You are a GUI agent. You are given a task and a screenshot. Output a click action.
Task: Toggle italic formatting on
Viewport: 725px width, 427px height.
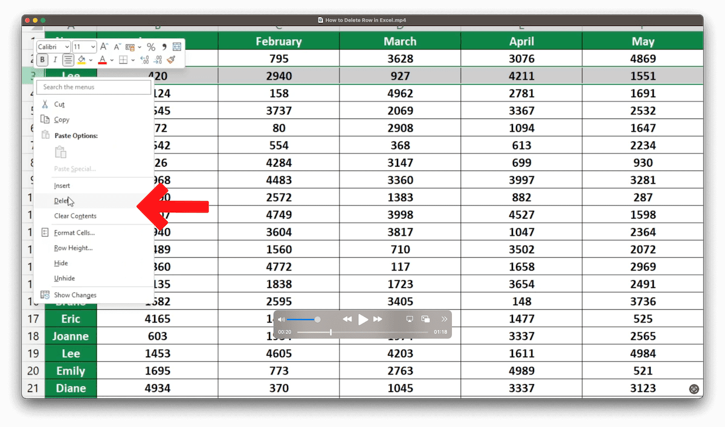pos(55,60)
